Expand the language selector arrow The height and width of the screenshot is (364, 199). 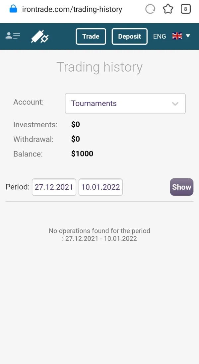188,36
